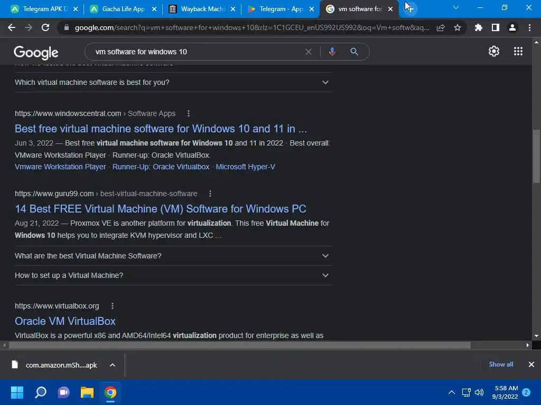Open Oracle VM VirtualBox result
The height and width of the screenshot is (405, 541).
(x=65, y=321)
